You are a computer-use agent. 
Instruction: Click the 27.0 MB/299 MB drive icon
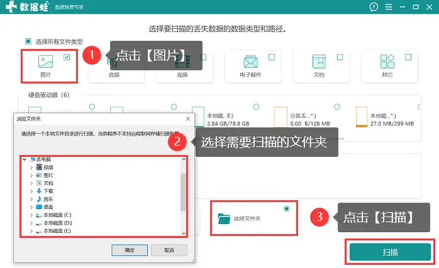click(x=362, y=117)
